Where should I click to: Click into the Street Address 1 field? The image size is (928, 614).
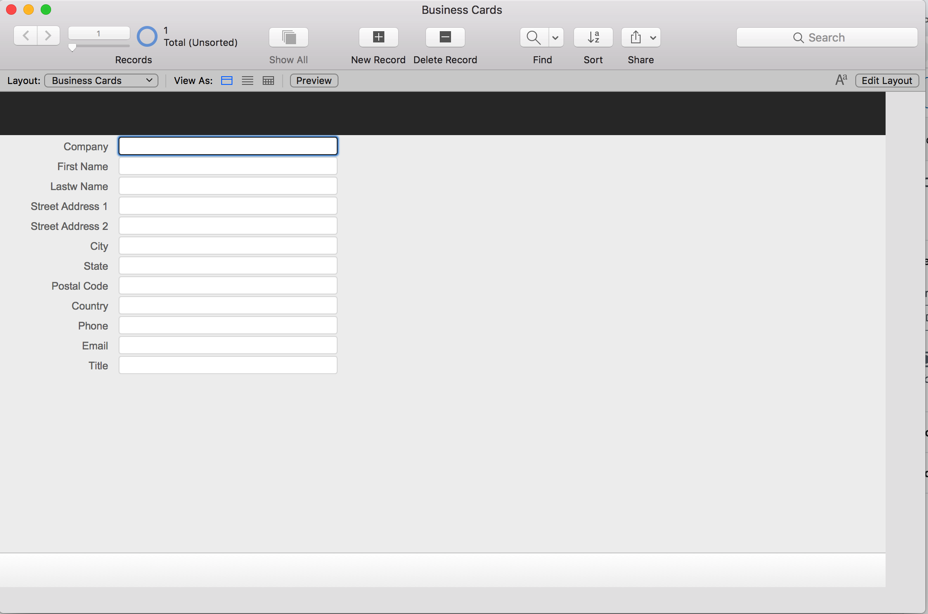[228, 206]
